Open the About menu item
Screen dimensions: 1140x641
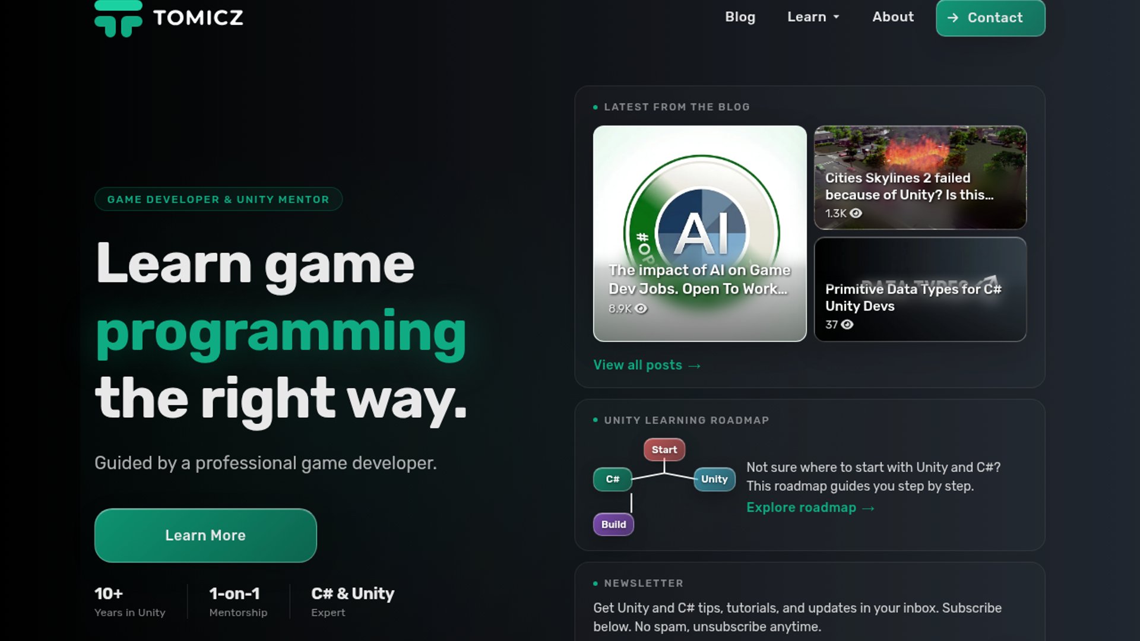coord(892,17)
